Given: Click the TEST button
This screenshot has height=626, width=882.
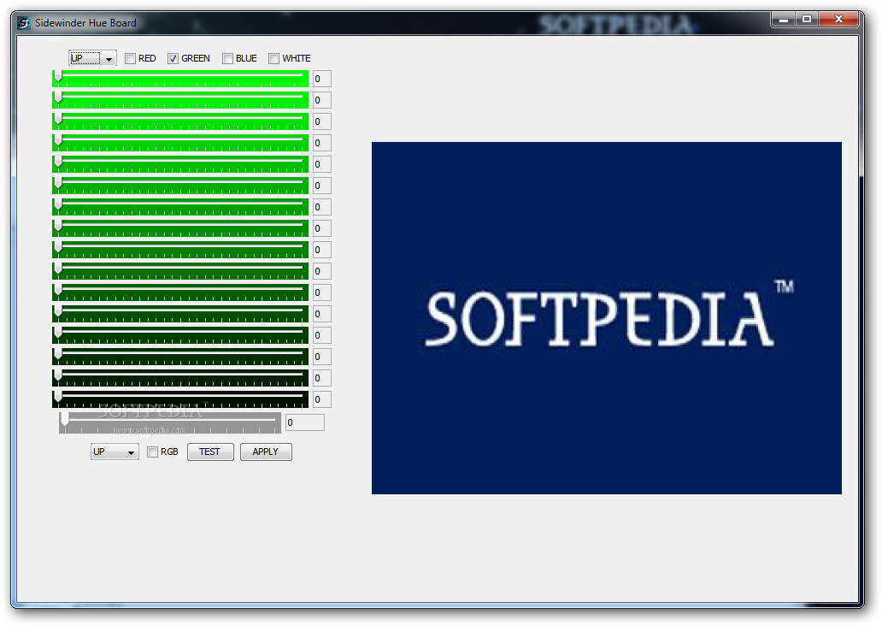Looking at the screenshot, I should tap(209, 452).
